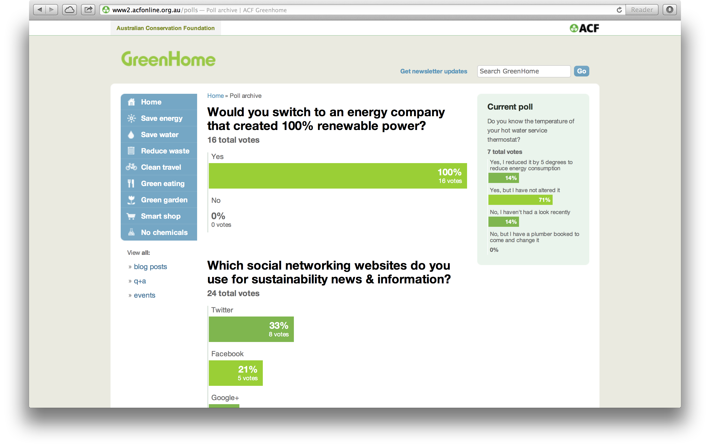Viewport: 710px width, 448px height.
Task: Go to Smart shop section
Action: coord(159,216)
